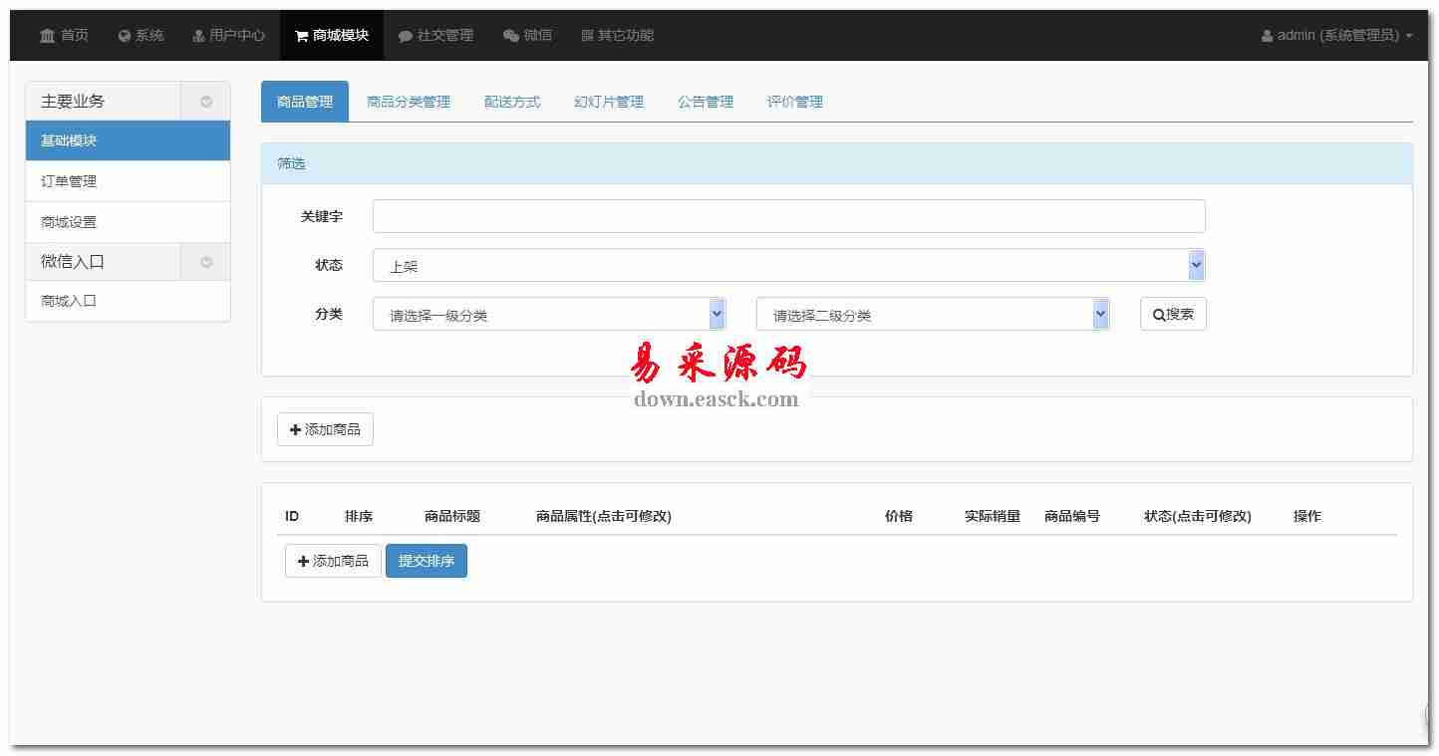This screenshot has height=756, width=1439.
Task: Switch to the 幻灯片管理 tab
Action: point(609,102)
